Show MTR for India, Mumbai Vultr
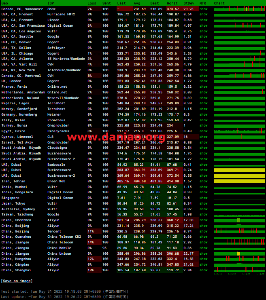Image resolution: width=266 pixels, height=300 pixels. 203,187
